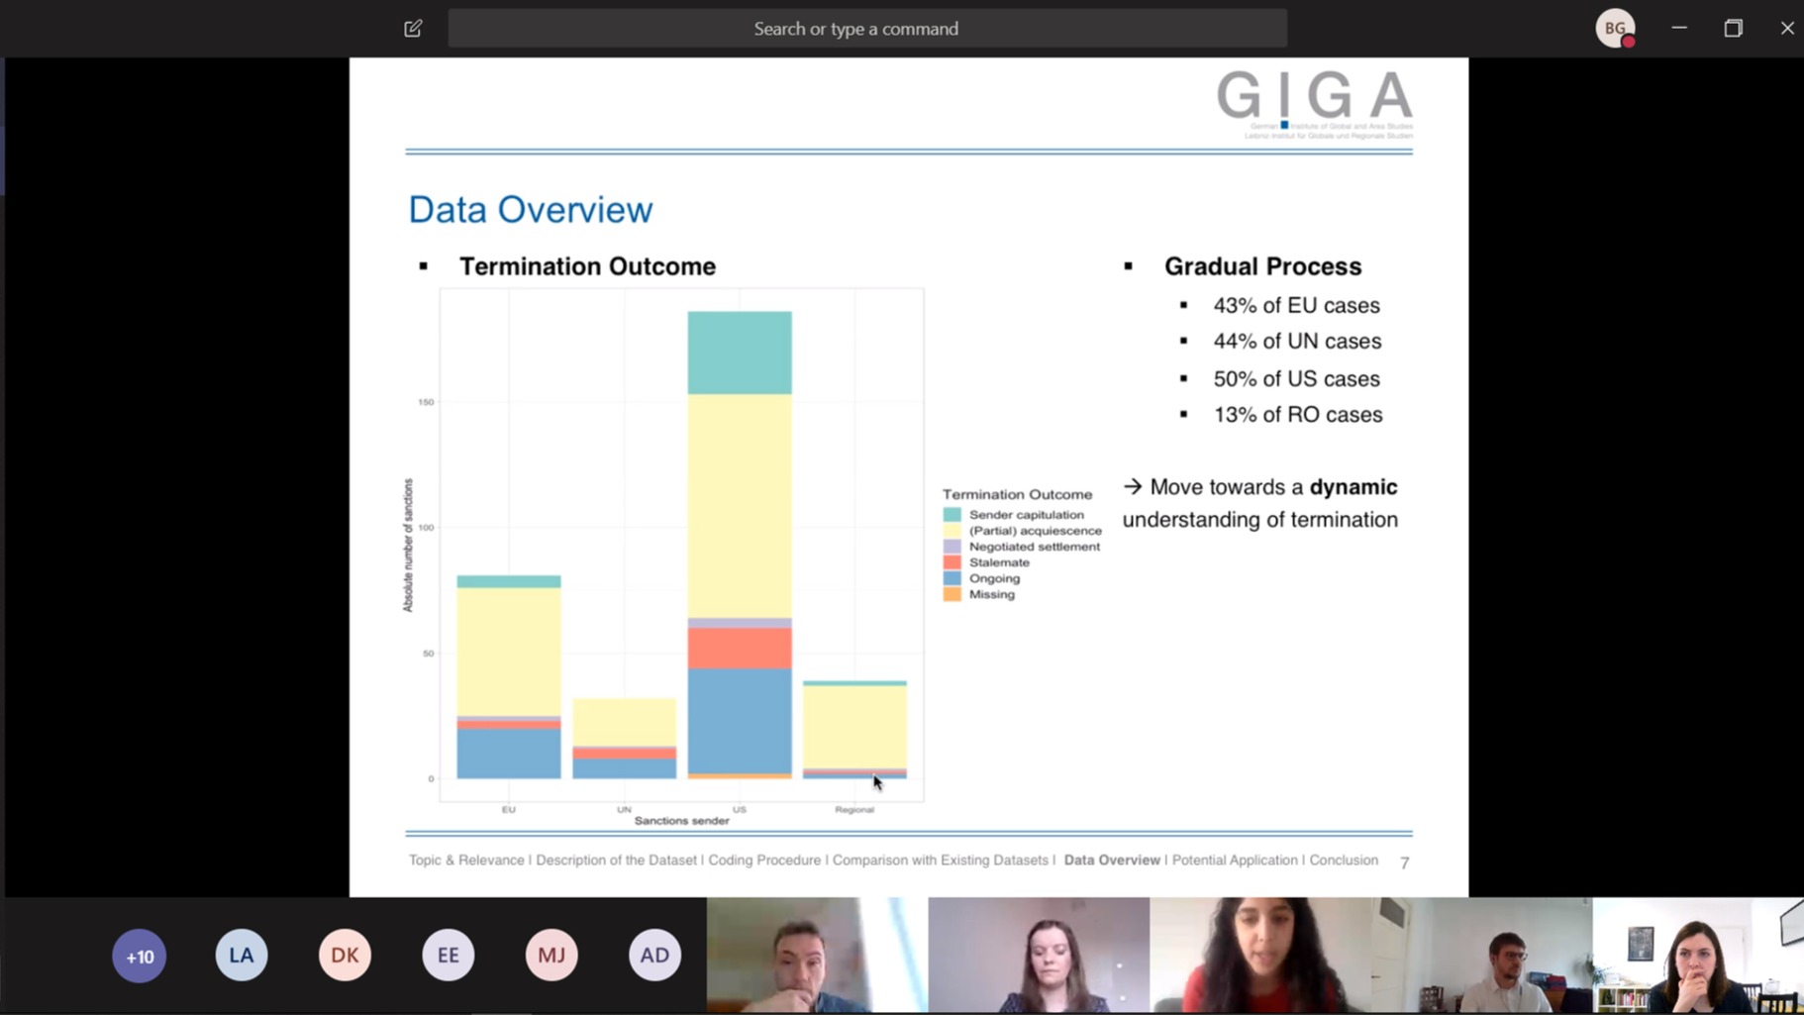
Task: Click the video feed of the woman in dark top
Action: (1037, 955)
